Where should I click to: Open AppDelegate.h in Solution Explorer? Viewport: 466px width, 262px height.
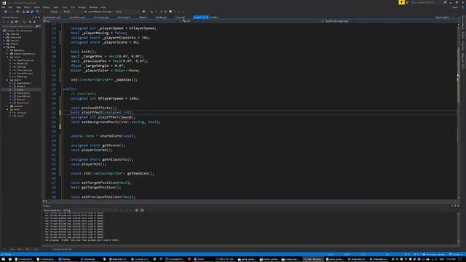(24, 83)
